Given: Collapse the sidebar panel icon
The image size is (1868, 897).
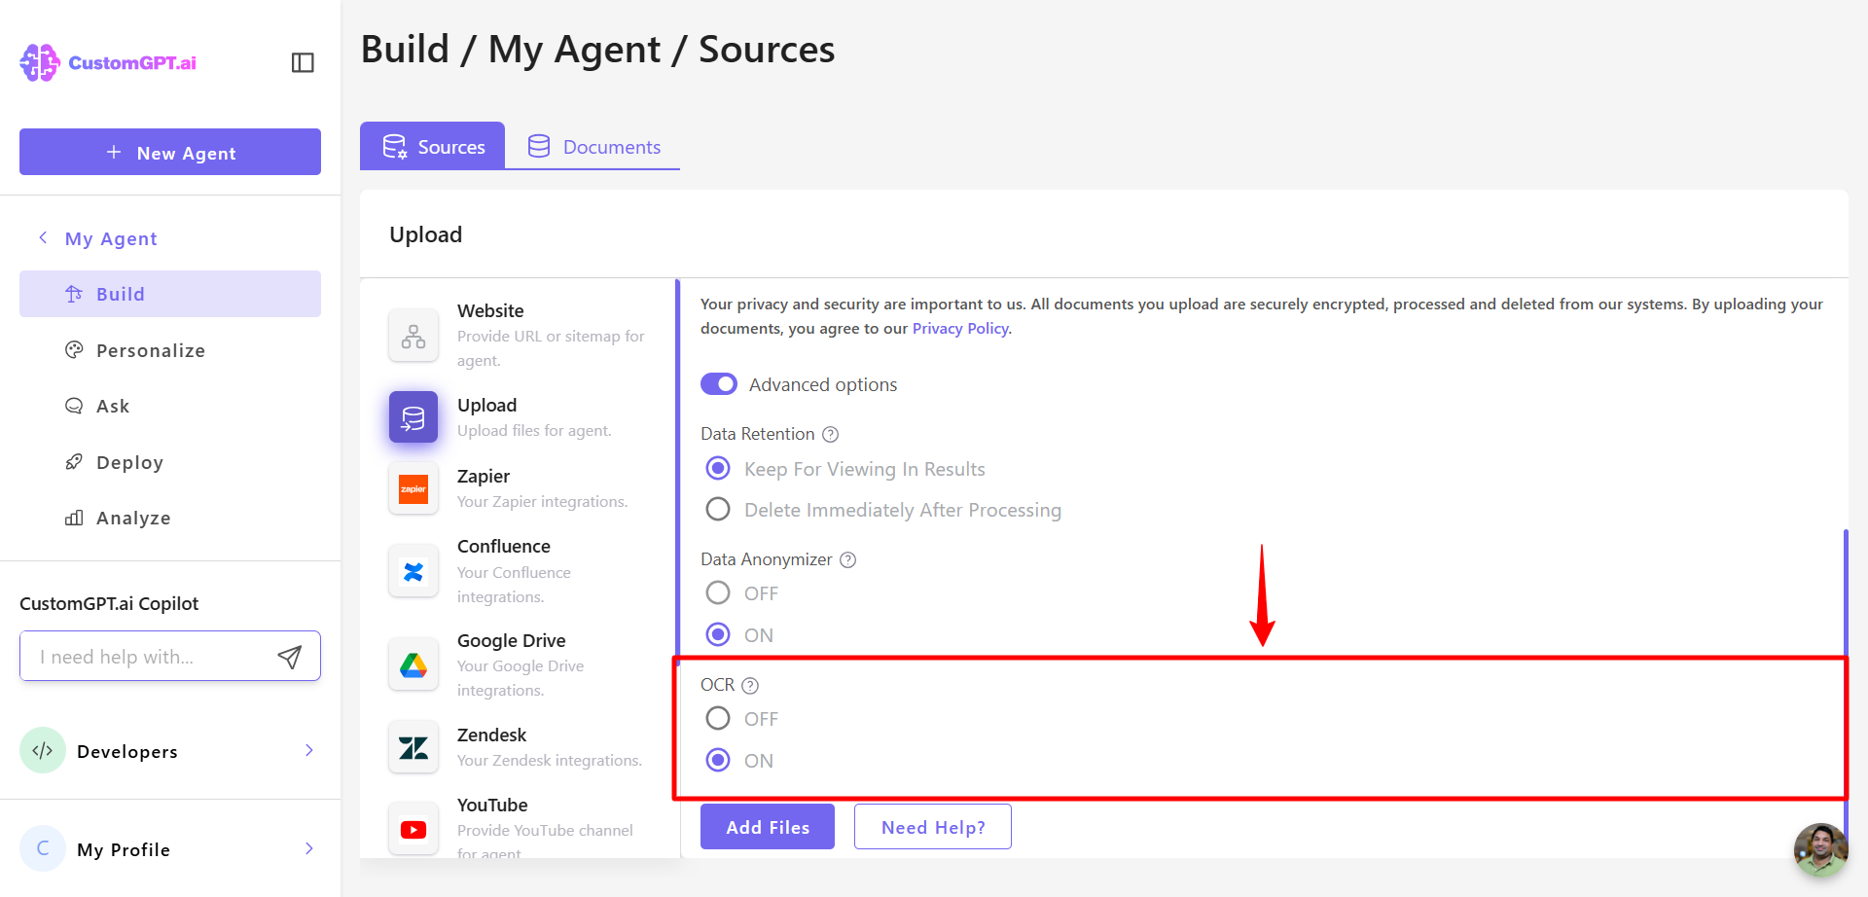Looking at the screenshot, I should 303,62.
